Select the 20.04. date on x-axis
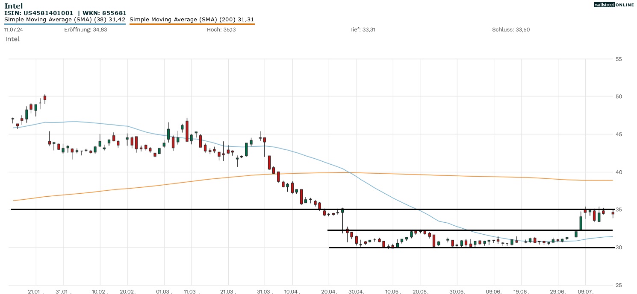Image resolution: width=637 pixels, height=294 pixels. click(x=329, y=291)
